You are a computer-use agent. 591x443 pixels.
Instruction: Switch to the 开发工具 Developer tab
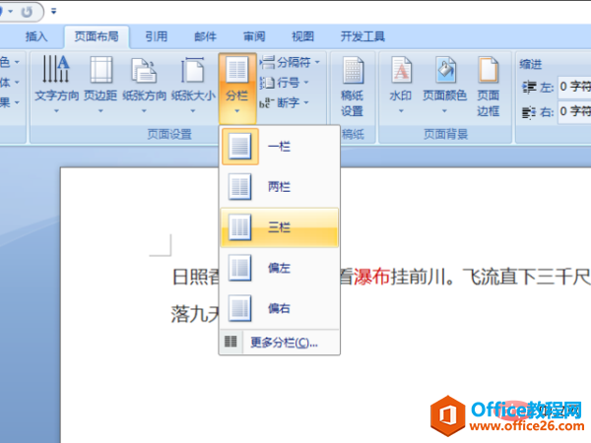pyautogui.click(x=362, y=36)
